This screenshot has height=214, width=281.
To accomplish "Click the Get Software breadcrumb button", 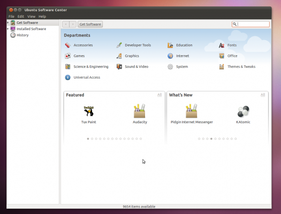I will click(x=90, y=25).
